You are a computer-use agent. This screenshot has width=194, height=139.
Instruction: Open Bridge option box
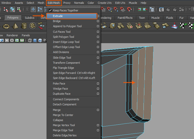click(x=98, y=21)
